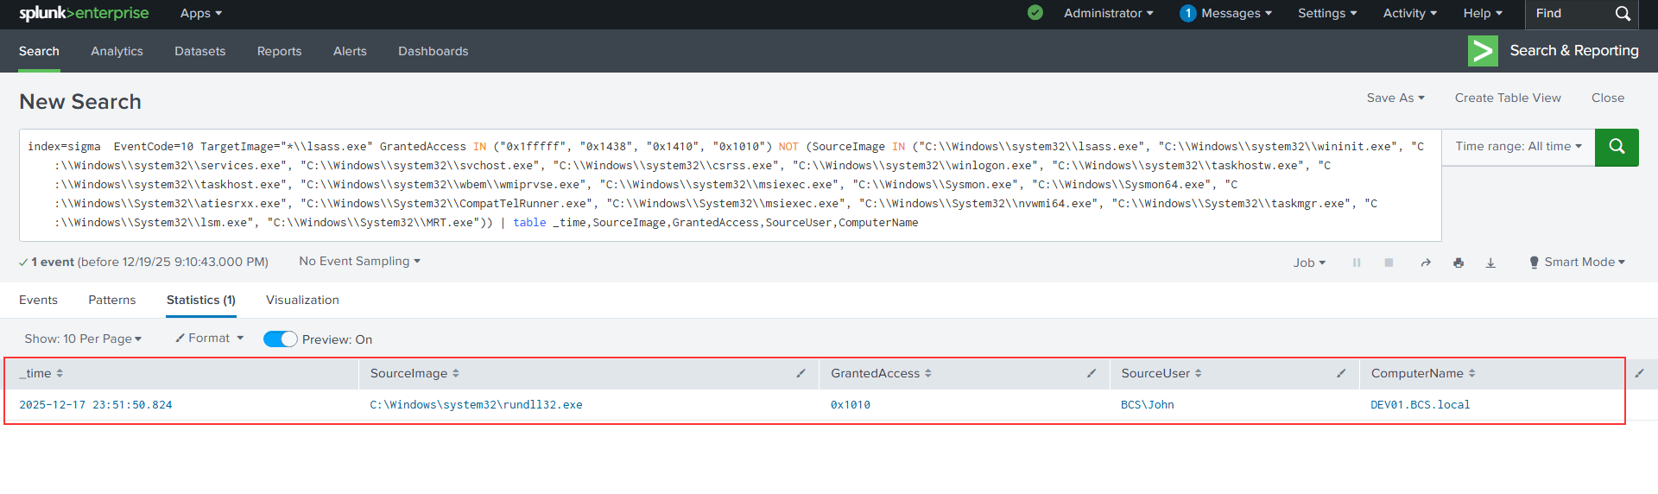
Task: Open the No Event Sampling dropdown
Action: coord(359,261)
